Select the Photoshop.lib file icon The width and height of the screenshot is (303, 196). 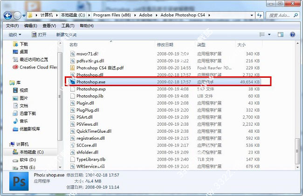(72, 96)
